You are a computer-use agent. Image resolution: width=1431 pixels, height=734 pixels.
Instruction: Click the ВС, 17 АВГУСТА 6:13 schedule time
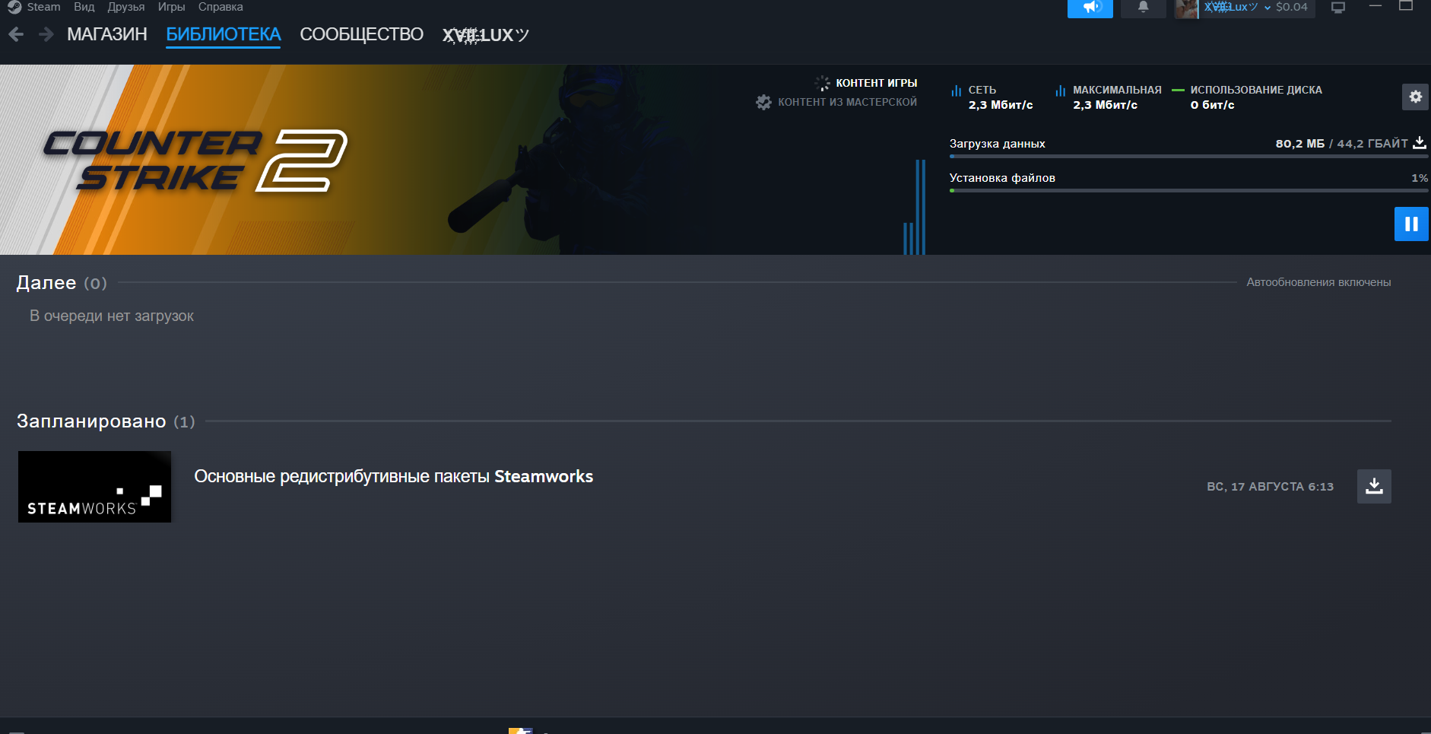[1270, 487]
